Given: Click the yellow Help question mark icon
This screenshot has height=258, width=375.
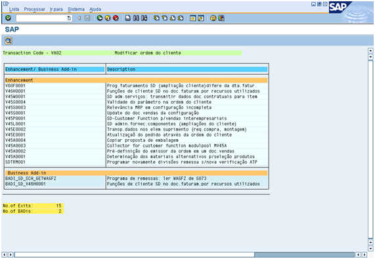Looking at the screenshot, I should 213,18.
